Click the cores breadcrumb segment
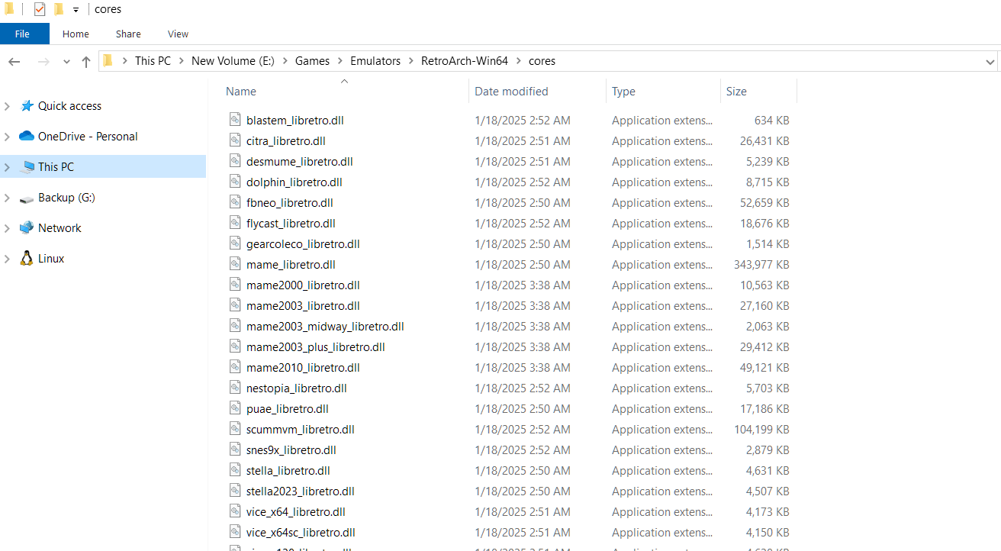Image resolution: width=1001 pixels, height=551 pixels. (542, 61)
